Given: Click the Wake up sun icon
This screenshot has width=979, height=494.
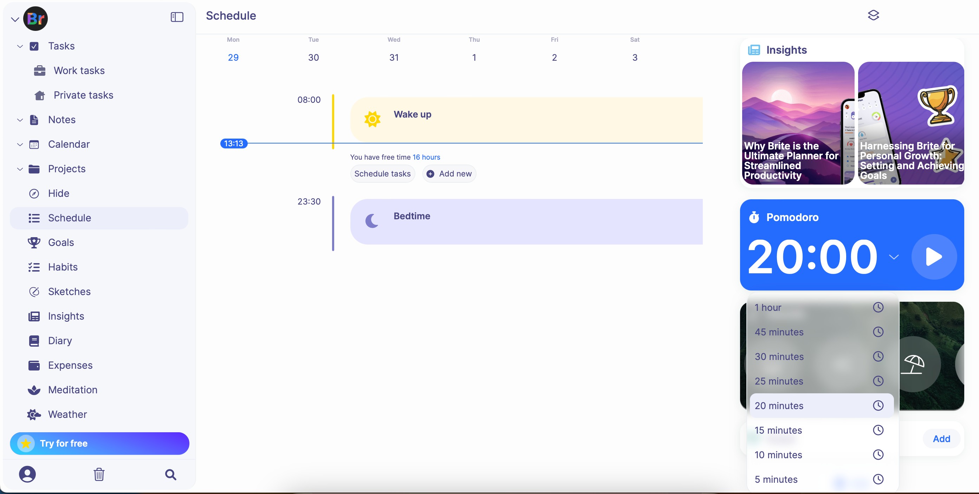Looking at the screenshot, I should 372,119.
